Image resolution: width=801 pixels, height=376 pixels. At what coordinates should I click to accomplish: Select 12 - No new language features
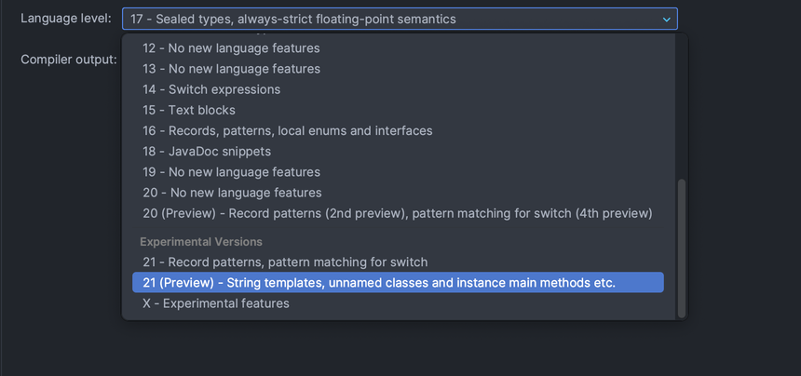tap(231, 48)
